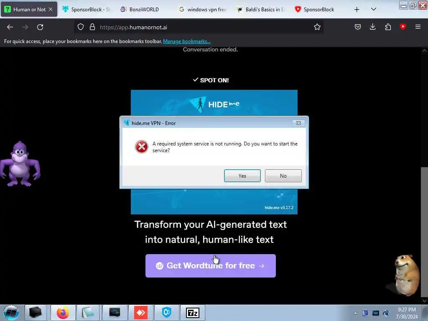
Task: Open the extensions puzzle icon
Action: tap(388, 27)
